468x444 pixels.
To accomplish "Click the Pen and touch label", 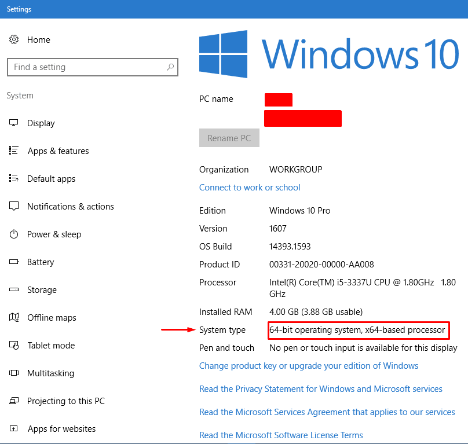I will (226, 348).
